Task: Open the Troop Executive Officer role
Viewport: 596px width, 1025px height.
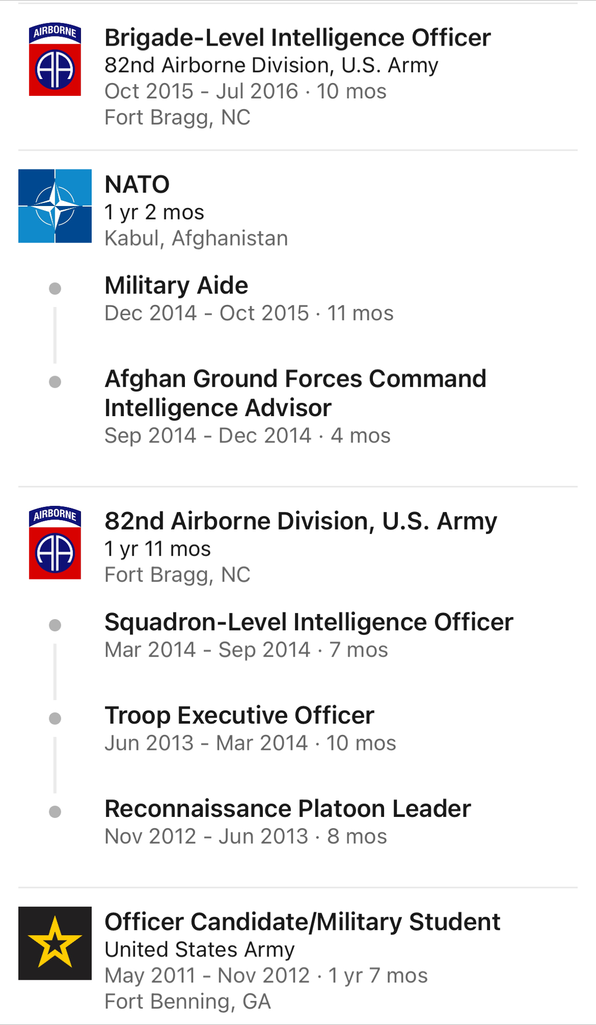Action: [239, 715]
